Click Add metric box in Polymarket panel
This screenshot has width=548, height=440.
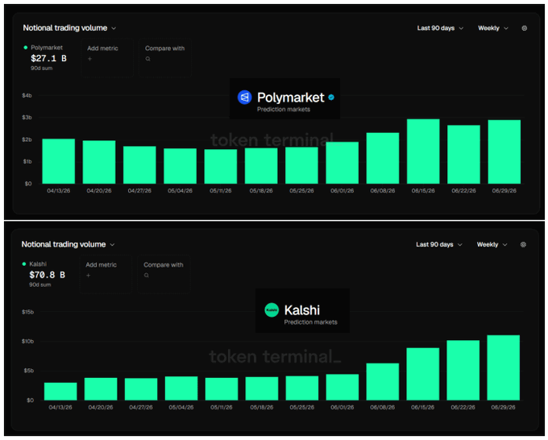pos(107,58)
